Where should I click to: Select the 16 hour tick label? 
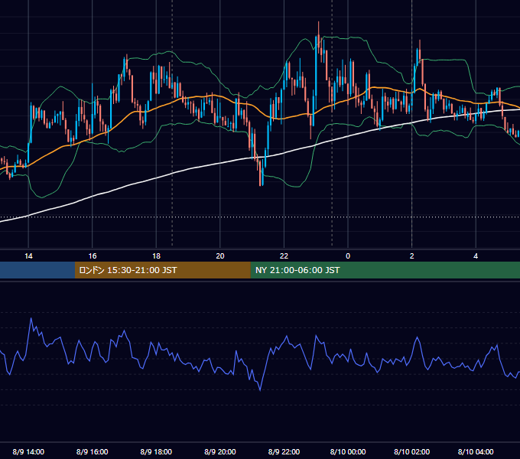[93, 256]
